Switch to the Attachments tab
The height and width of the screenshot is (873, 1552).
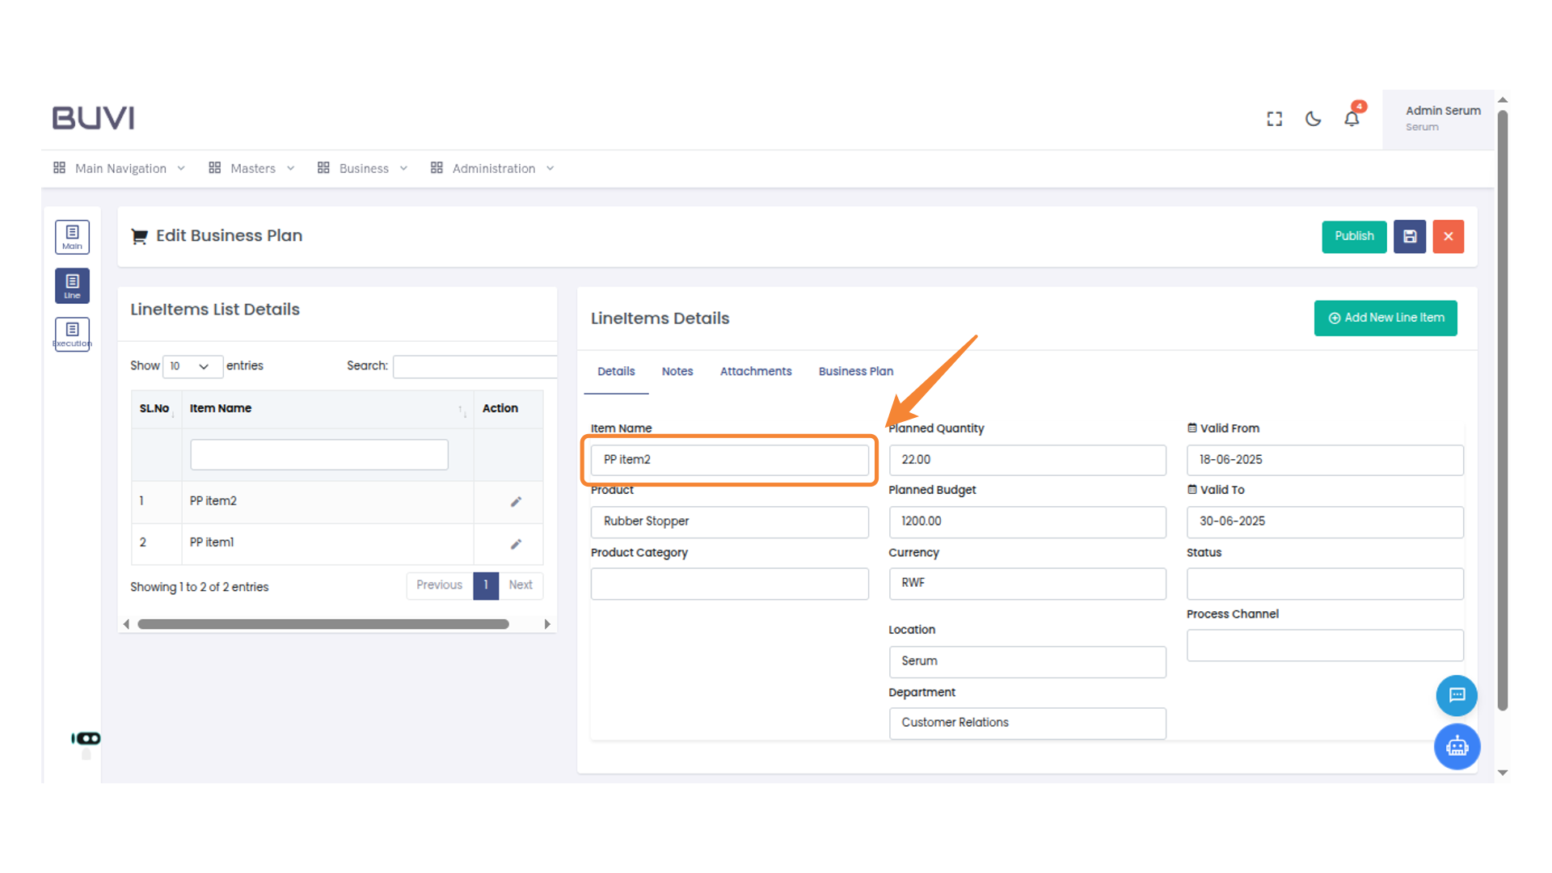coord(755,371)
